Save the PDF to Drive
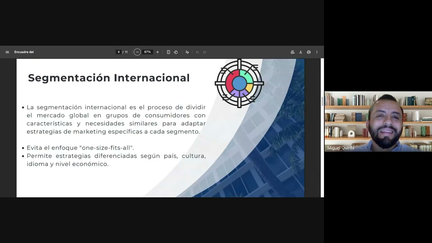Screen dimensions: 432x243 (293, 52)
